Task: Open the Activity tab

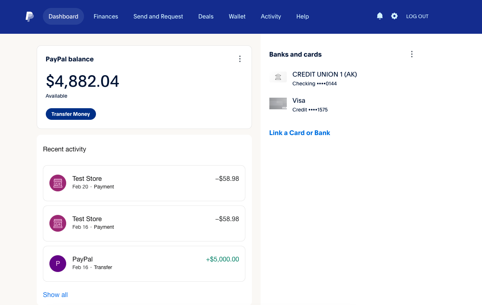Action: [x=271, y=17]
